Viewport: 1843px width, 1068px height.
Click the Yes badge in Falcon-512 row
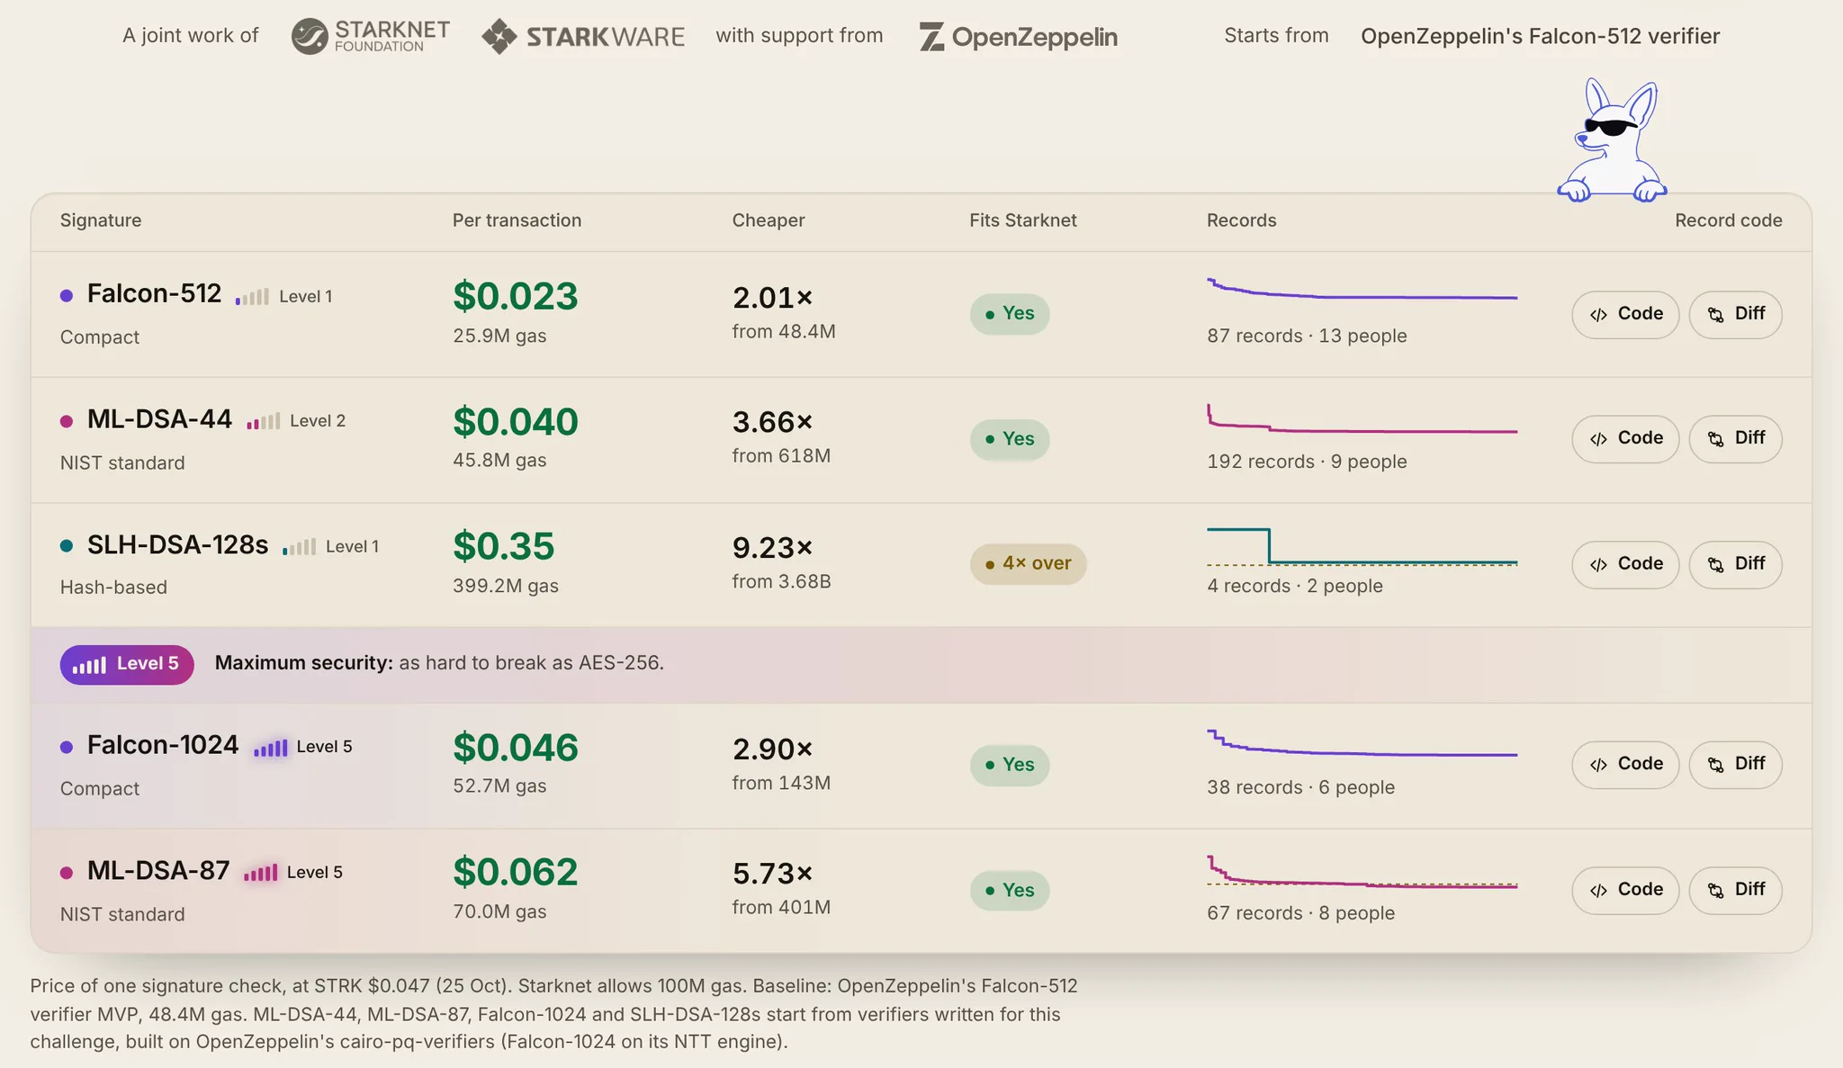tap(1010, 314)
